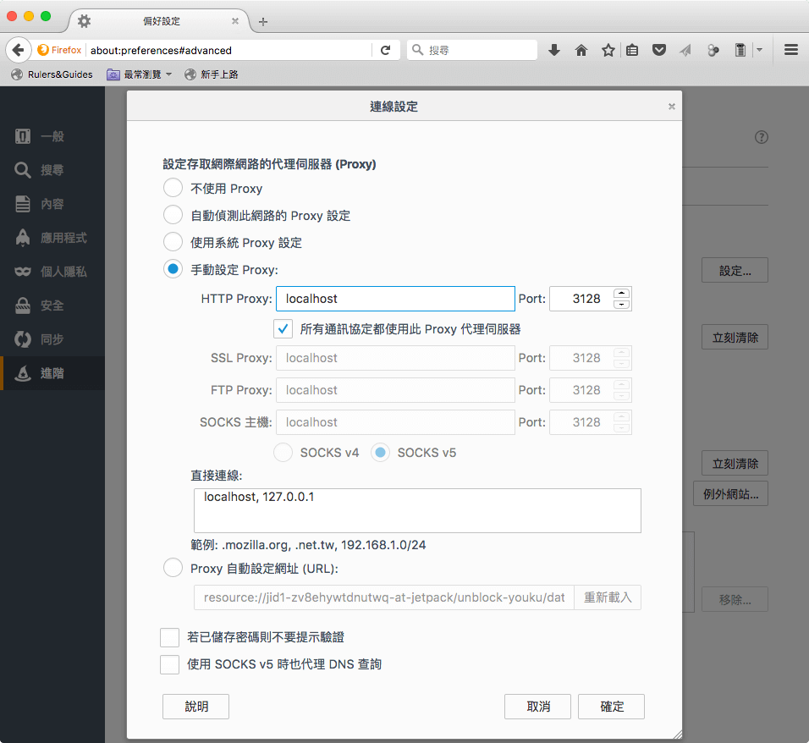Increase HTTP Proxy port with the stepper

coord(621,294)
